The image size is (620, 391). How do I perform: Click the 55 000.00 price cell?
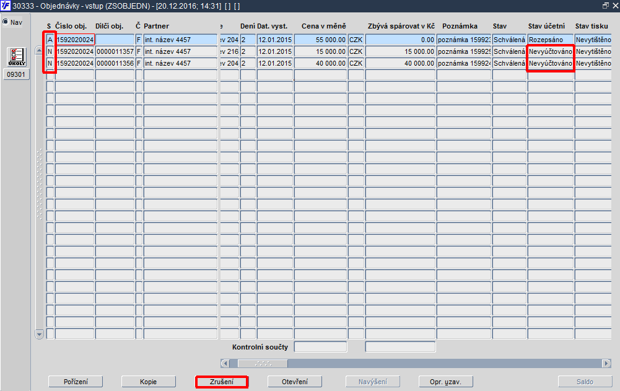coord(320,40)
